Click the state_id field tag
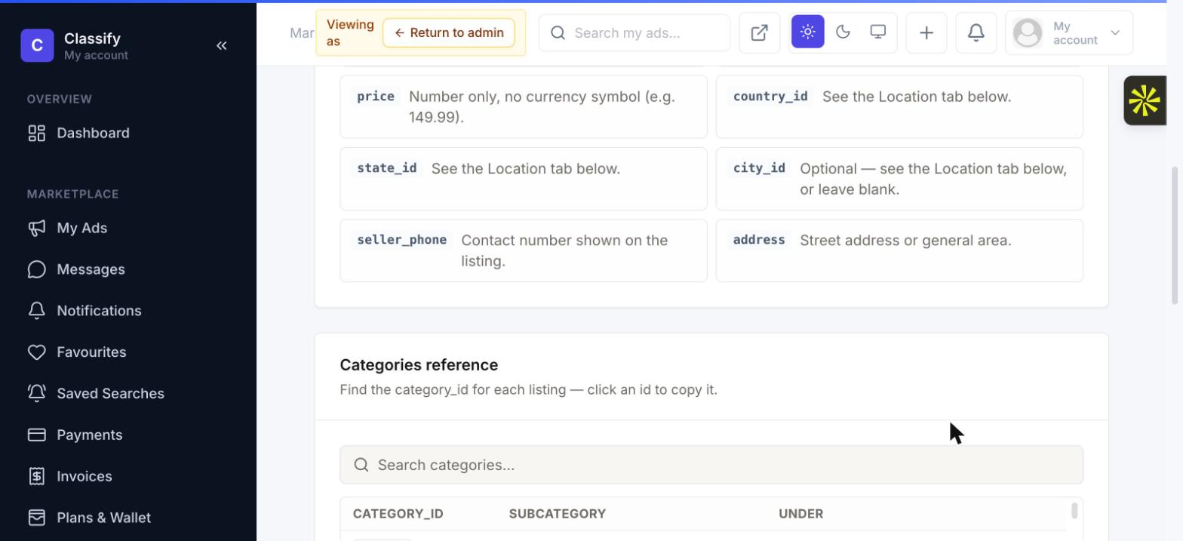1183x541 pixels. pos(387,168)
